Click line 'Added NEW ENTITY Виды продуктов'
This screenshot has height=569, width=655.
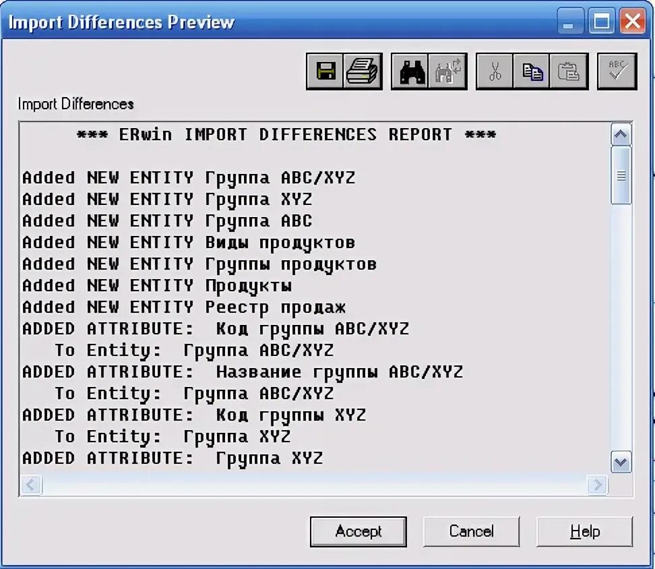tap(189, 243)
